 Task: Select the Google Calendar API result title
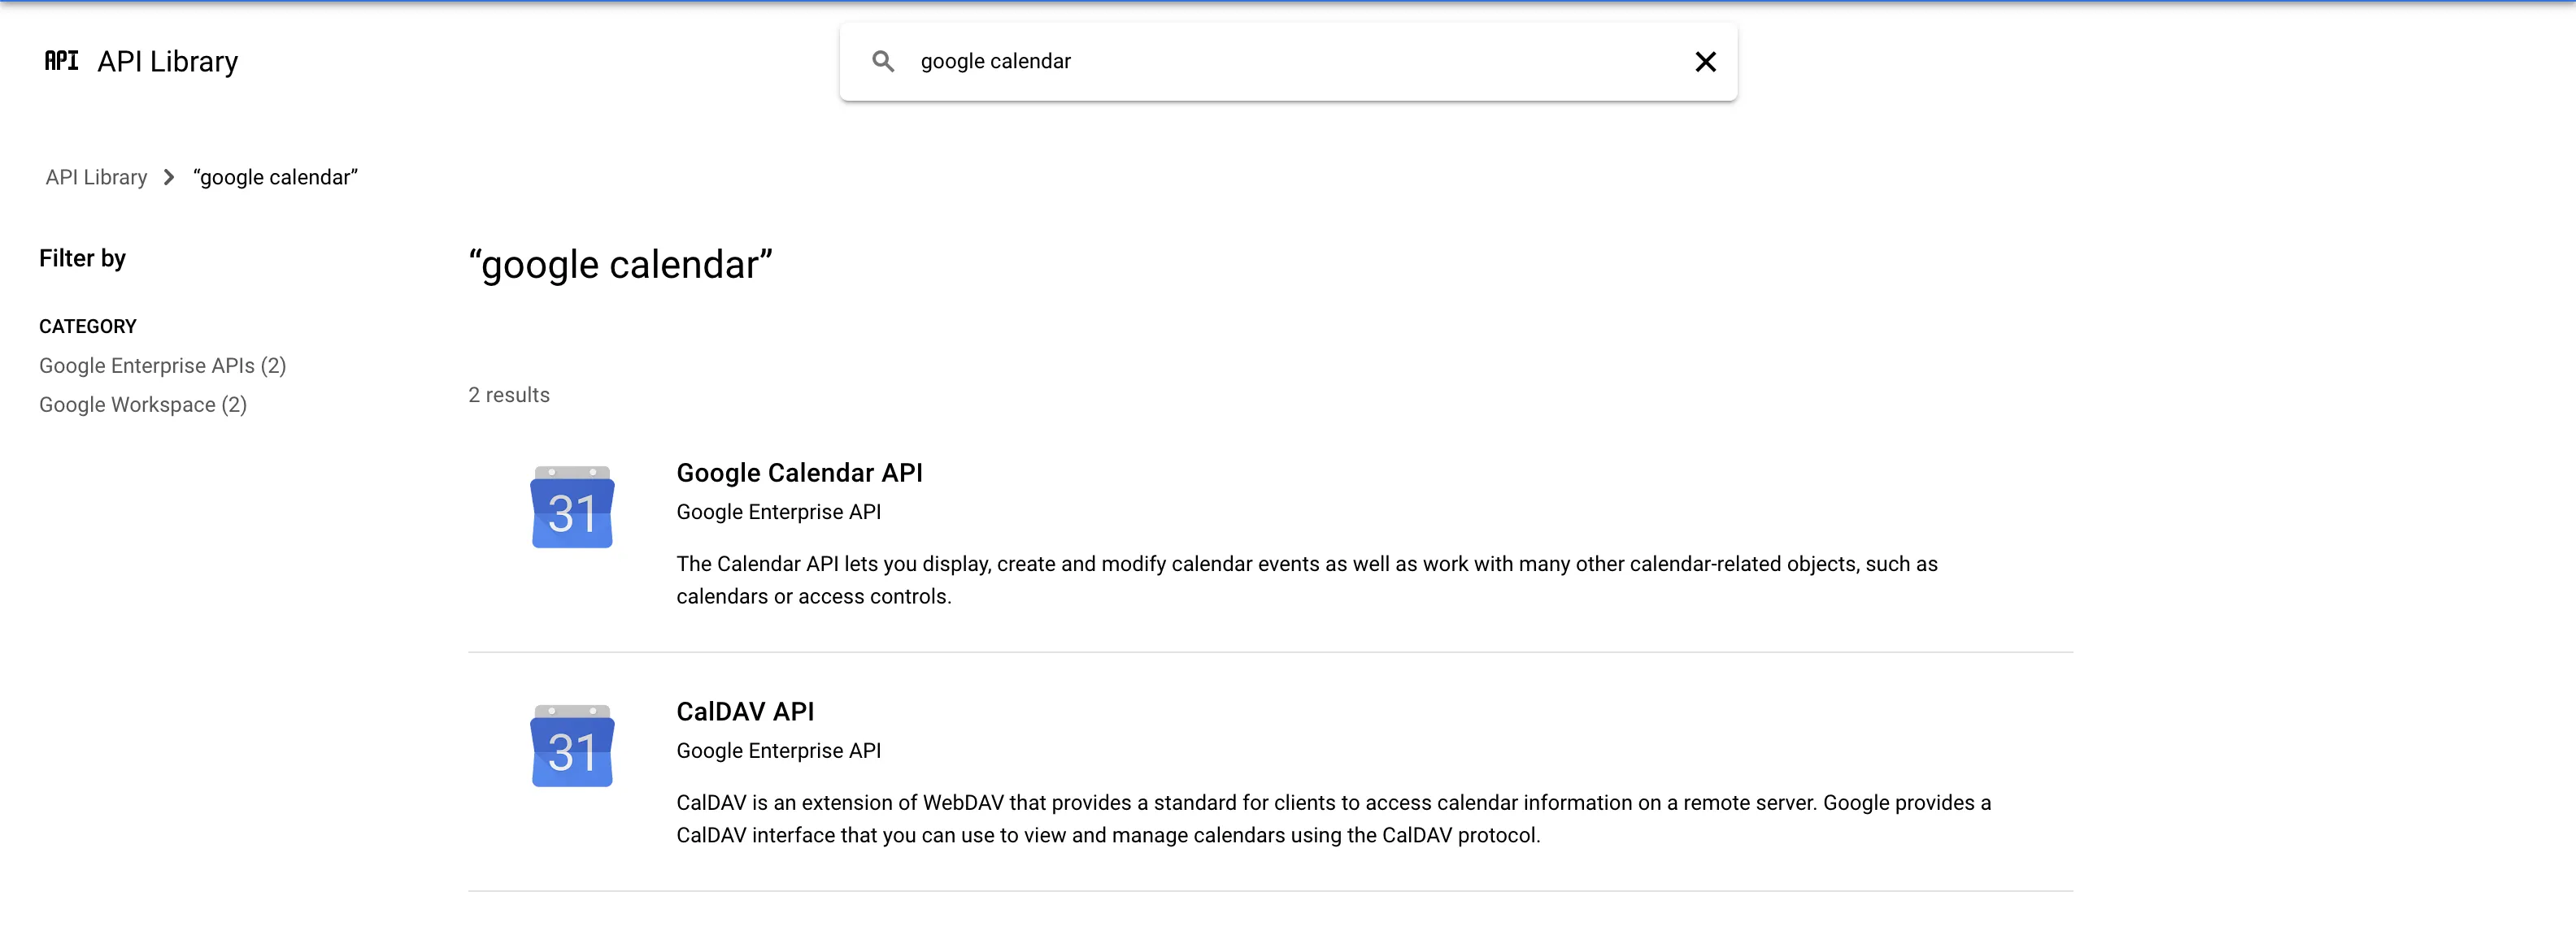pyautogui.click(x=799, y=473)
